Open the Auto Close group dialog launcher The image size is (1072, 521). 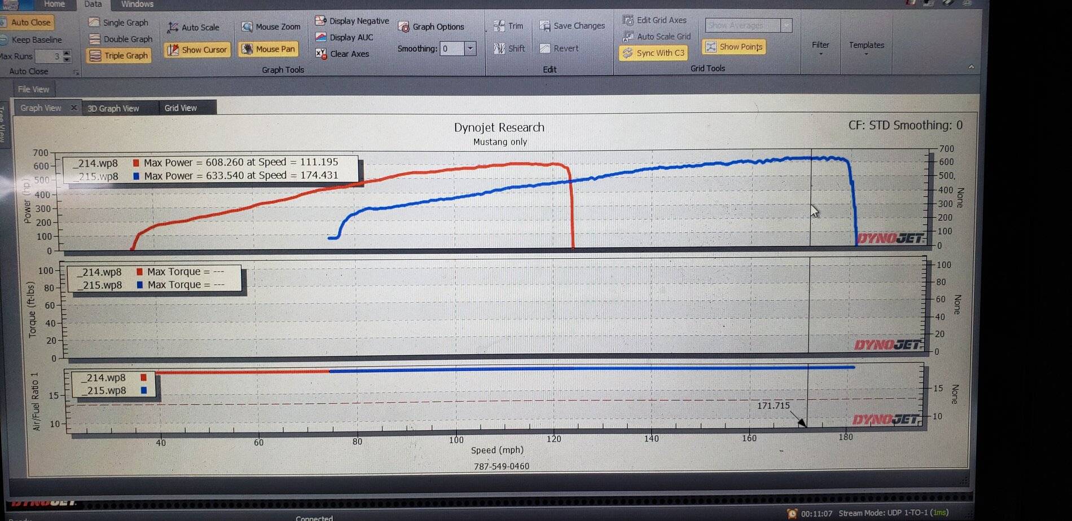[x=76, y=72]
